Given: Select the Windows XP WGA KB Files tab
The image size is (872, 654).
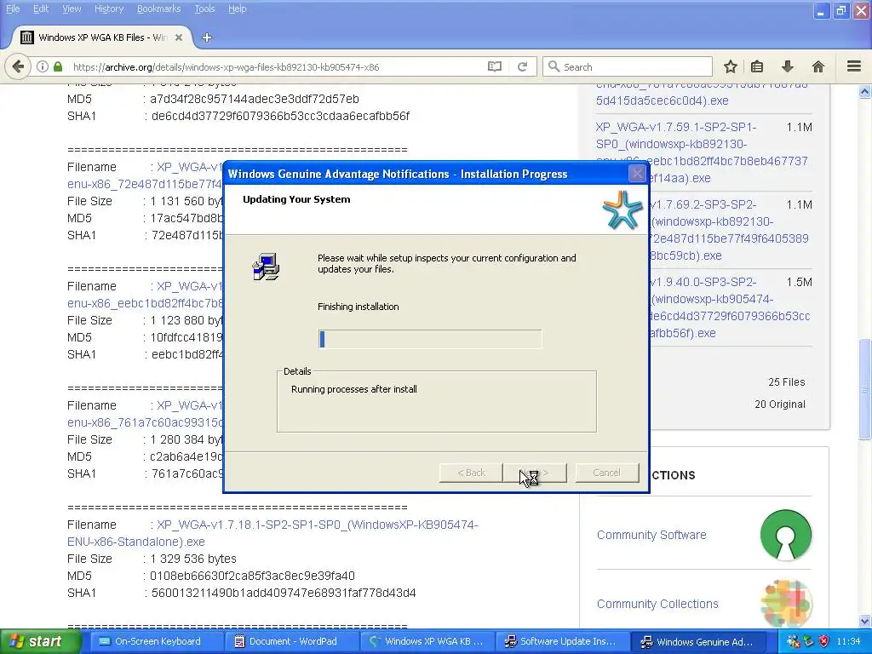Looking at the screenshot, I should 102,37.
